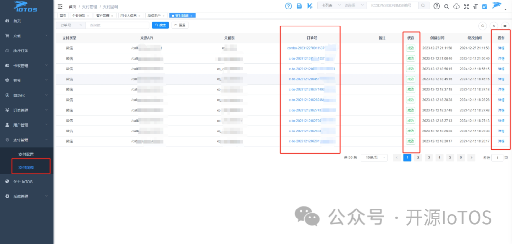Click the ICCID/MSISDN/IMSI search input

click(393, 6)
